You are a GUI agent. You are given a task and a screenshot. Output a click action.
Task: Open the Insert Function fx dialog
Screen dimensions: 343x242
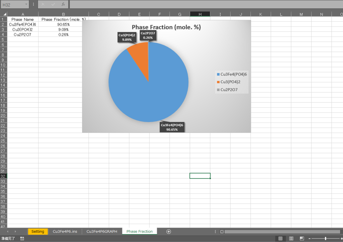63,4
